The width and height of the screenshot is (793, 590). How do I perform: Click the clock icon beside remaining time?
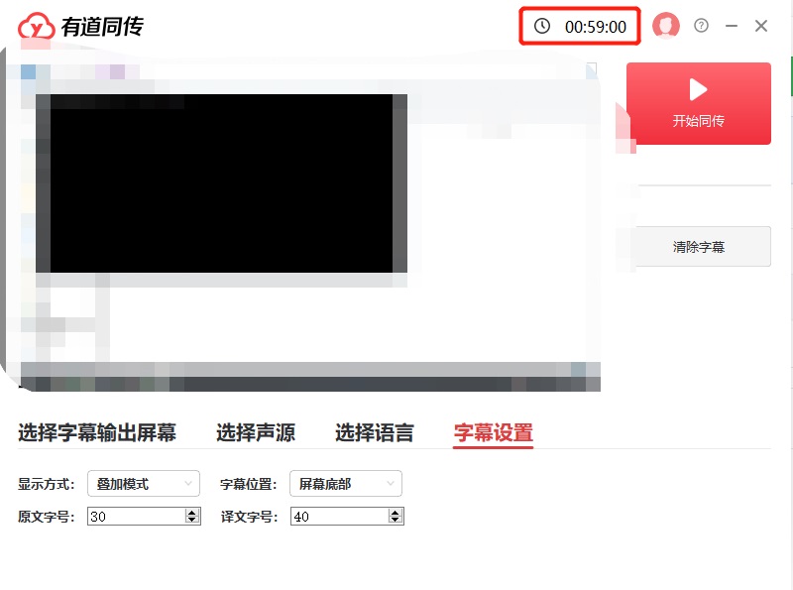542,26
